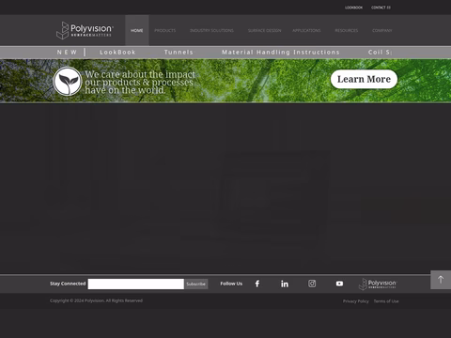Screen dimensions: 451x338
Task: Open Material Handling Instructions ticker link
Action: coord(281,53)
